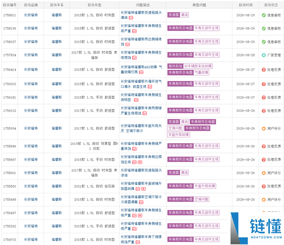Open complaint about 变速箱插头渗油
The height and width of the screenshot is (245, 284).
coord(141,173)
